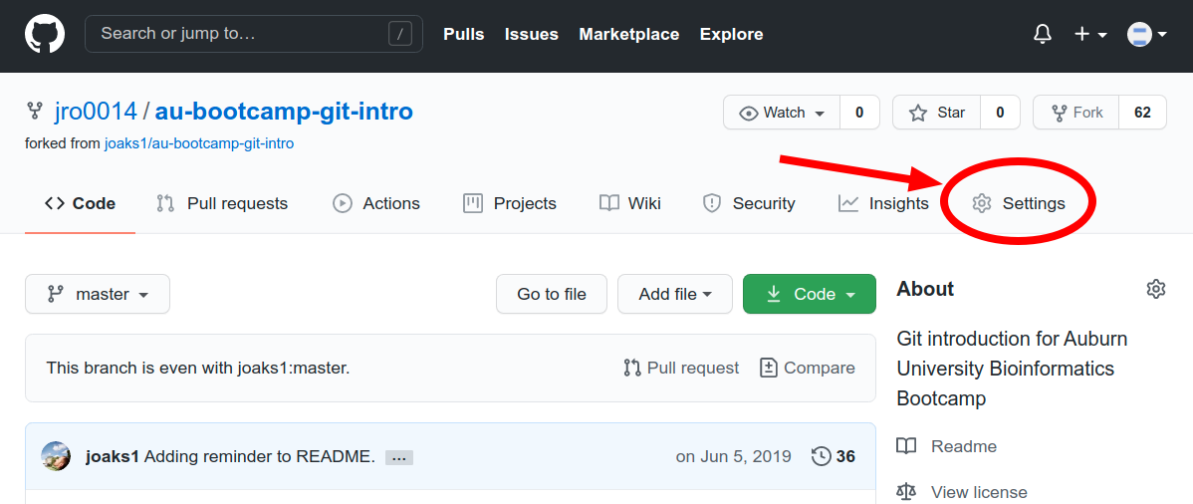1193x504 pixels.
Task: Open the joaks1/au-bootcamp-git-intro upstream link
Action: coord(199,143)
